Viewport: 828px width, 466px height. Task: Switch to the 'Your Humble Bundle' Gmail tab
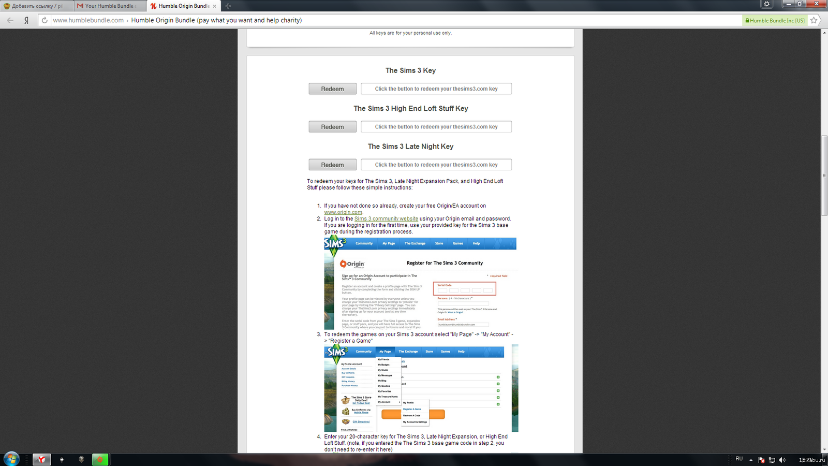coord(110,6)
